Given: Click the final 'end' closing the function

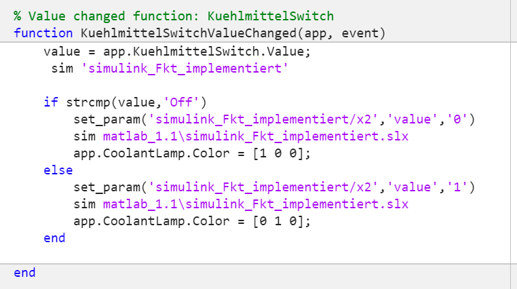Looking at the screenshot, I should coord(24,273).
